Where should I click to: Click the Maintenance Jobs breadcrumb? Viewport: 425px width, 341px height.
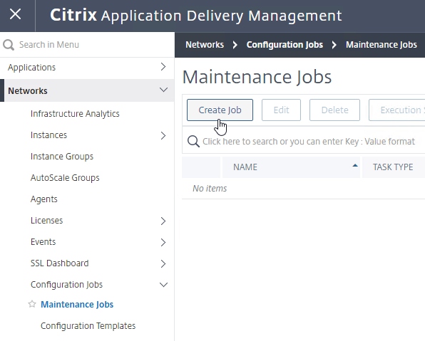pos(381,45)
